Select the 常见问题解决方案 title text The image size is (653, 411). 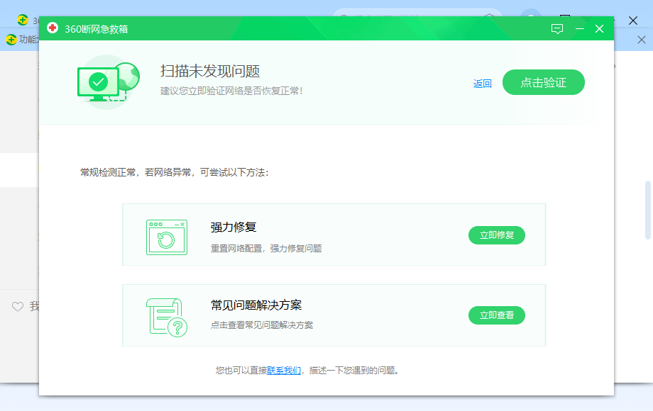[x=256, y=305]
